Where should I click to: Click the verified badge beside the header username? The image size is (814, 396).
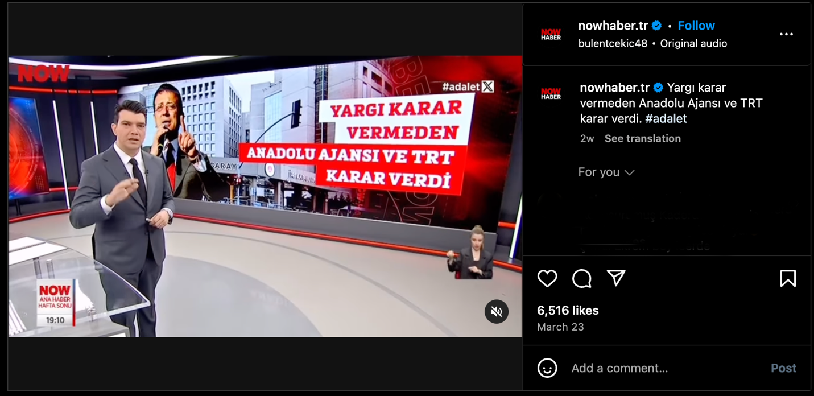coord(657,26)
